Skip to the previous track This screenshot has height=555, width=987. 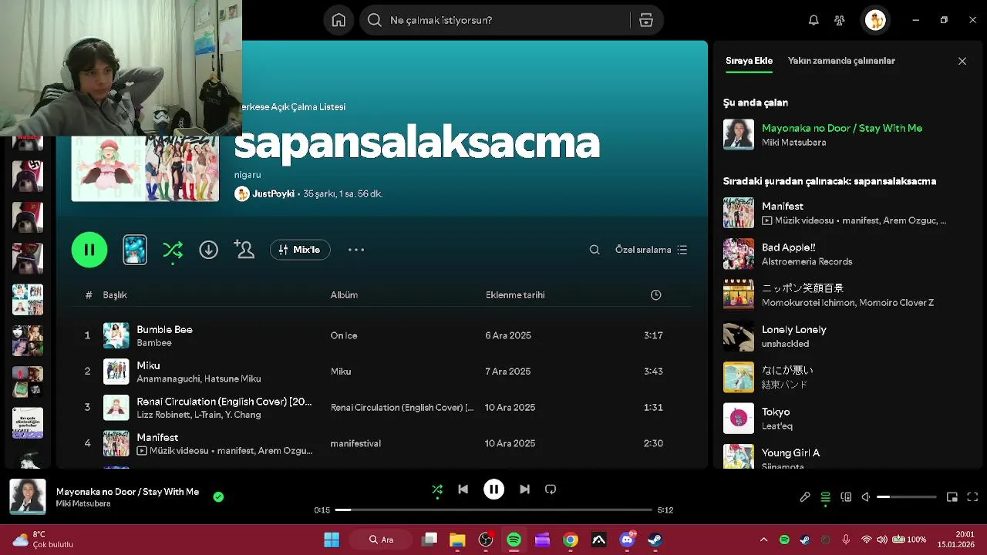click(463, 489)
